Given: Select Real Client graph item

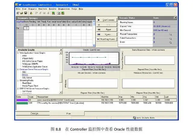Looking at the screenshot, I should (27, 83).
